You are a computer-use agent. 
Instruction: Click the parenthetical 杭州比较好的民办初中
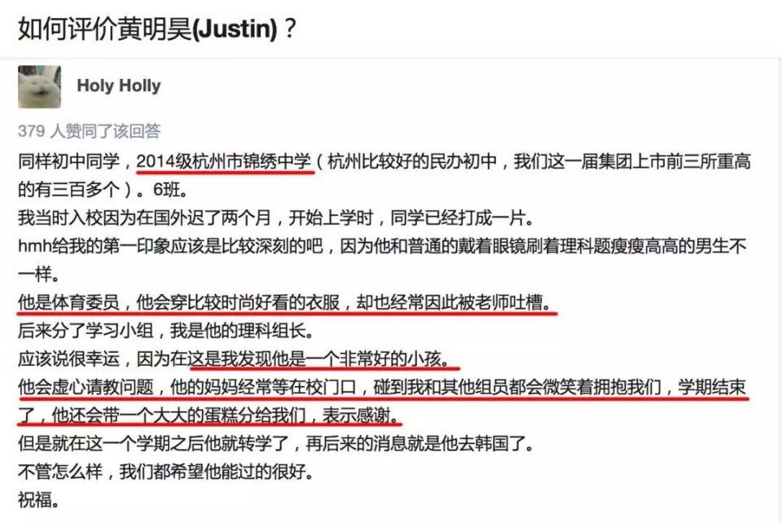412,161
